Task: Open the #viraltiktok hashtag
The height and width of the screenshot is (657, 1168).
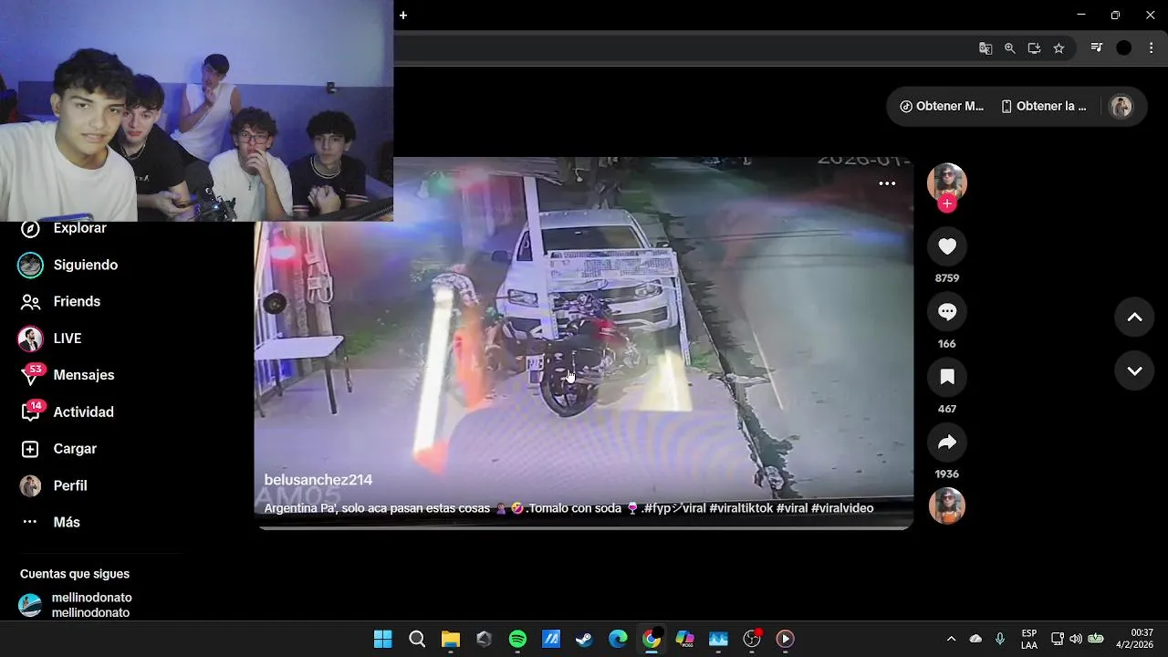Action: [x=741, y=508]
